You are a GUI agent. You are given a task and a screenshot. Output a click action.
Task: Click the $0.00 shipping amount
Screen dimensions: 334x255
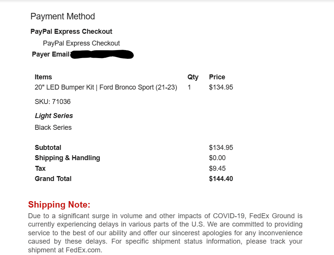(x=217, y=158)
